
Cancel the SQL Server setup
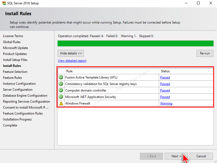(201, 156)
